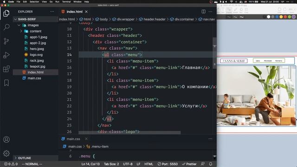The width and height of the screenshot is (297, 167).
Task: Open logo.svg in the Explorer
Action: 36,55
